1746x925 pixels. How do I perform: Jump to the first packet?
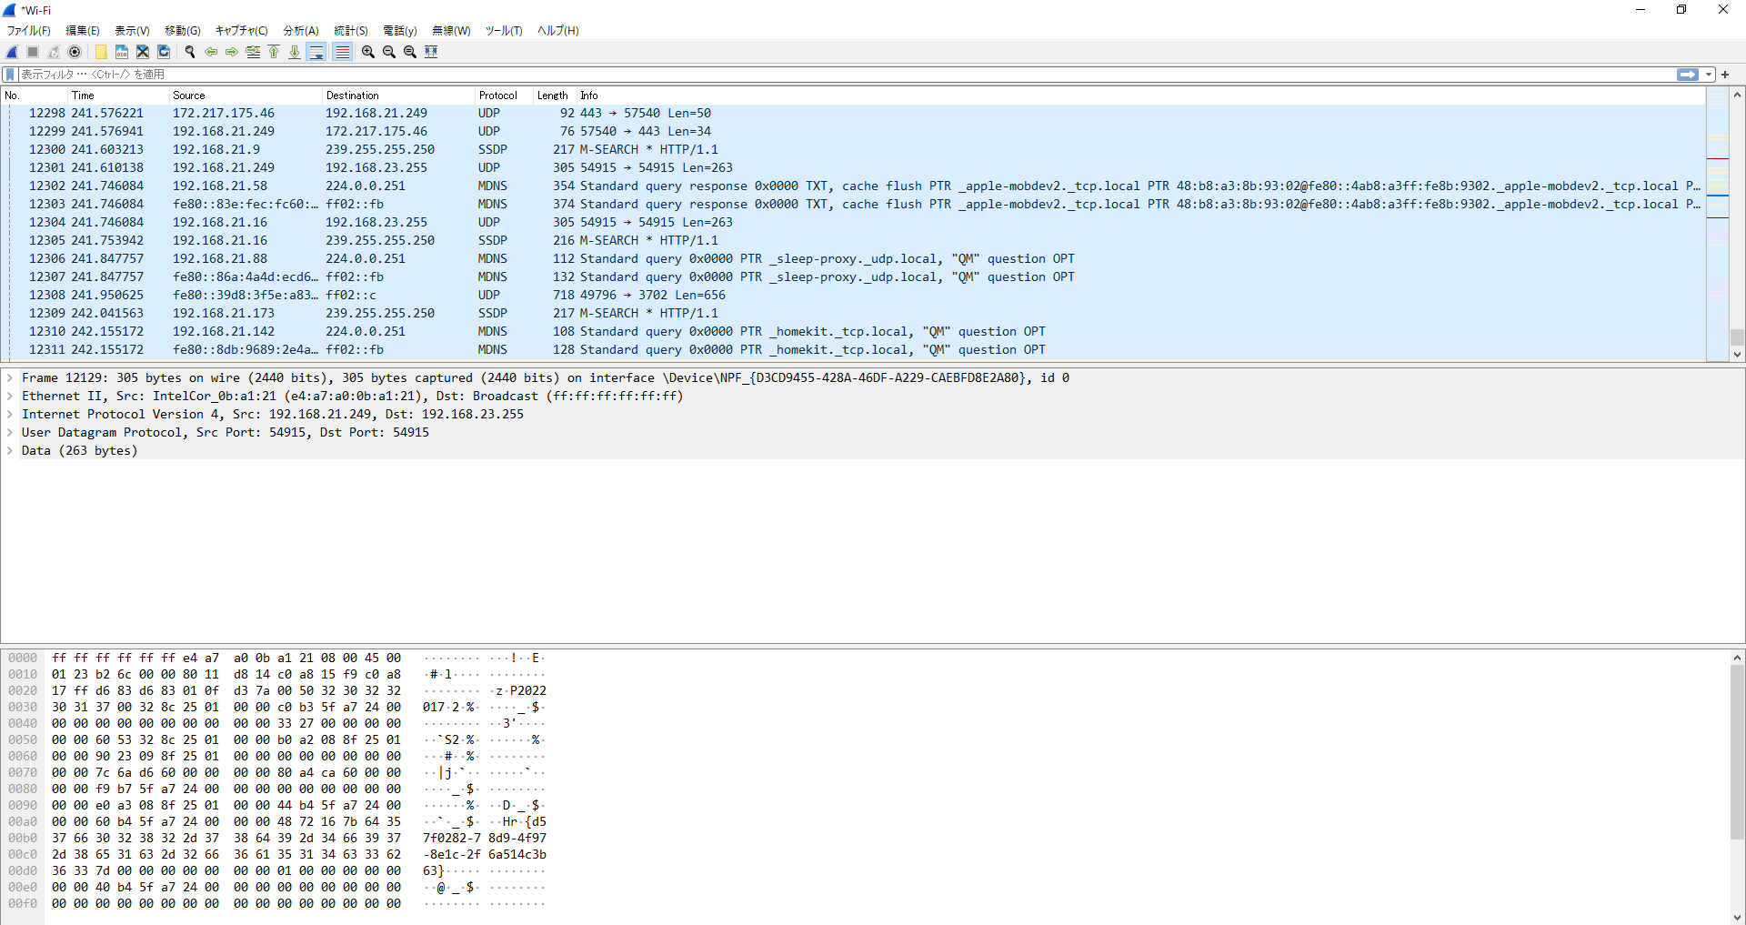click(x=274, y=52)
